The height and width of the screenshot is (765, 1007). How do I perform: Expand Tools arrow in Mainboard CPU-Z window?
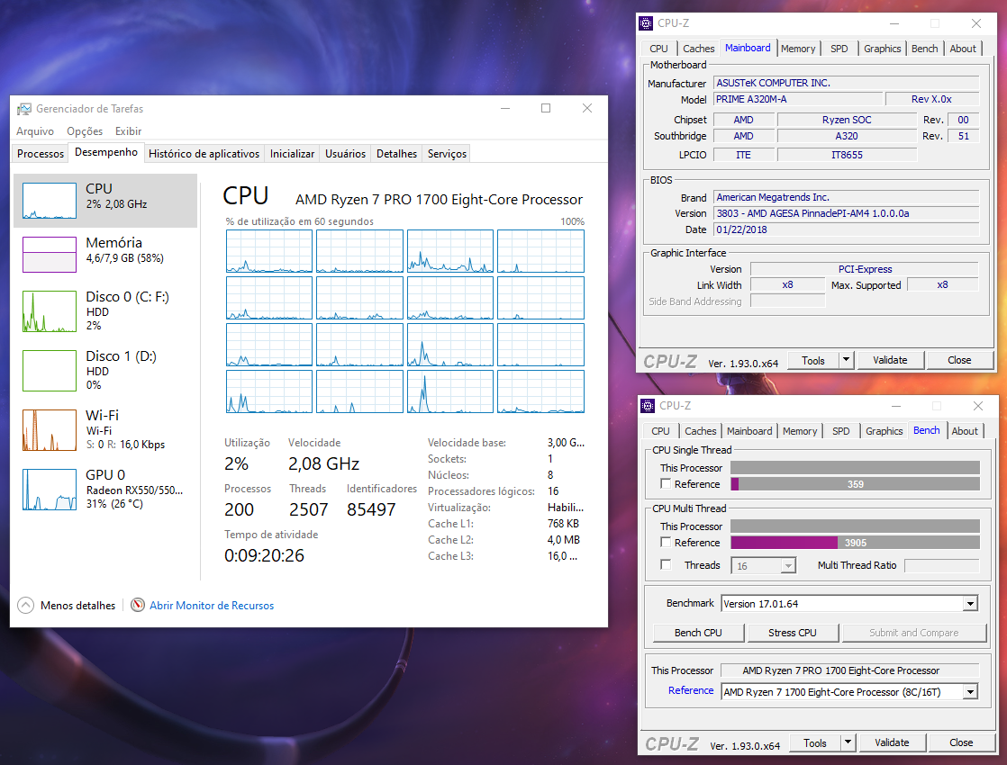pos(847,360)
